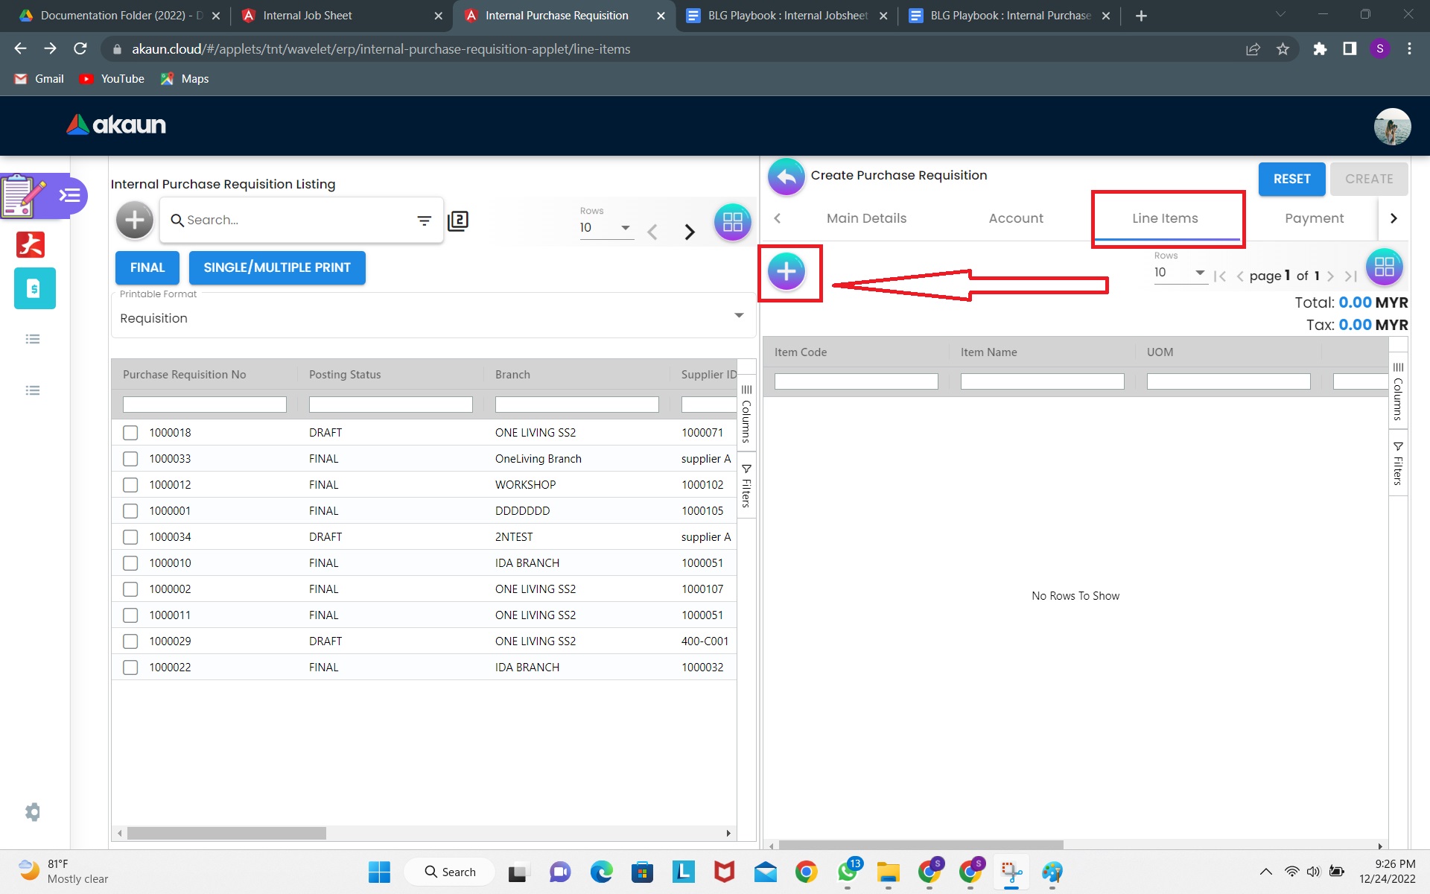This screenshot has width=1430, height=894.
Task: Click the grid icon above line items totals
Action: (x=1384, y=267)
